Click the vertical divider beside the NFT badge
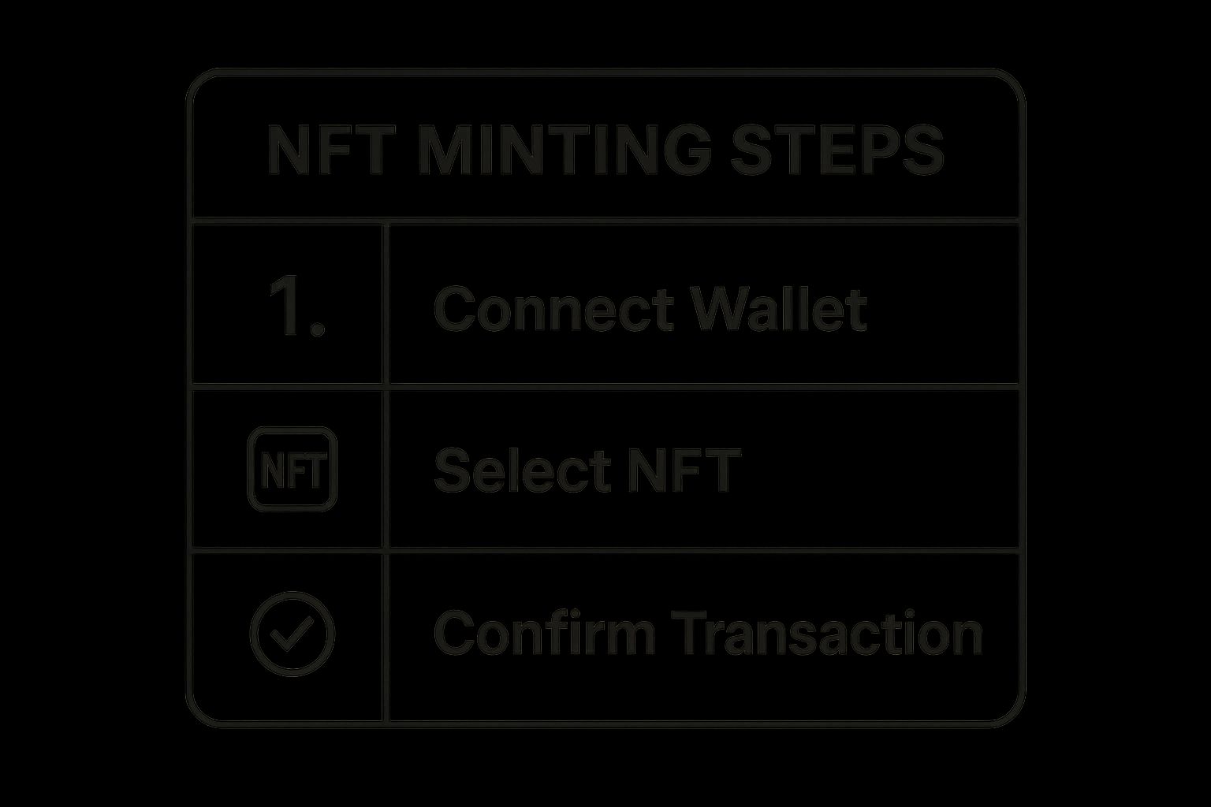 386,470
